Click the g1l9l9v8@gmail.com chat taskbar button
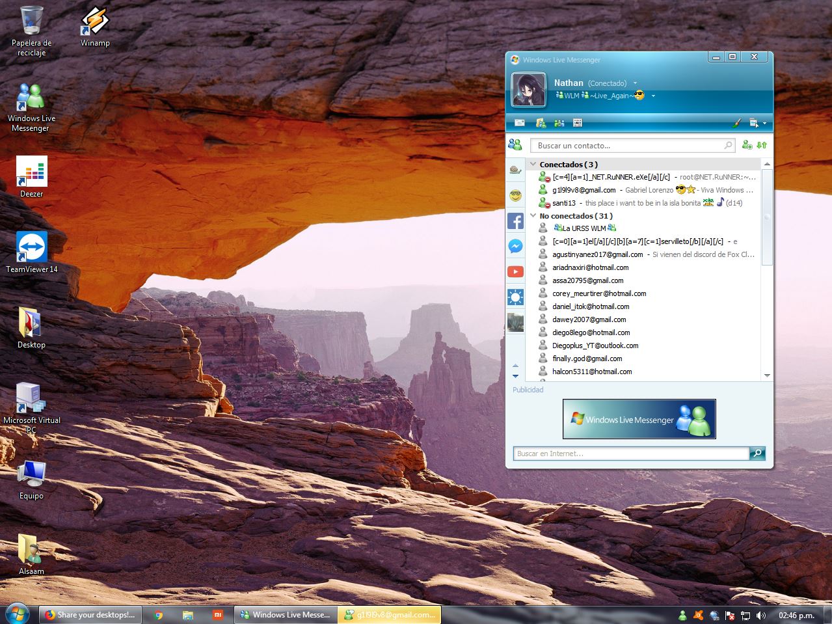This screenshot has height=624, width=832. pyautogui.click(x=389, y=614)
